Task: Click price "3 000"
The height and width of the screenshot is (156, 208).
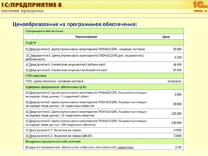Action: 178,94
